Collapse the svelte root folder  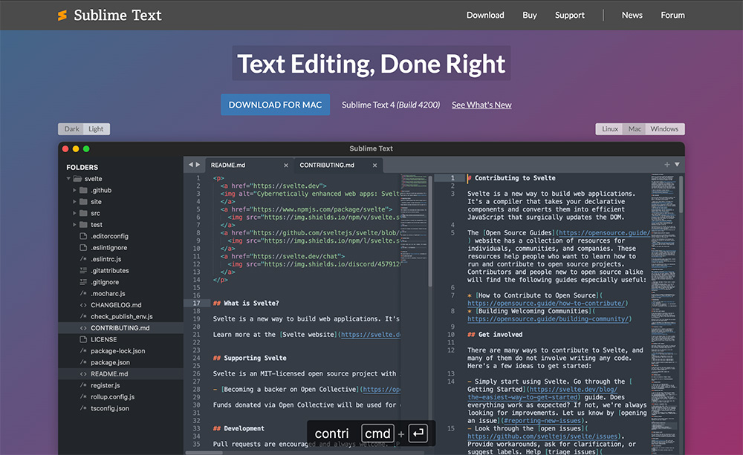(68, 178)
